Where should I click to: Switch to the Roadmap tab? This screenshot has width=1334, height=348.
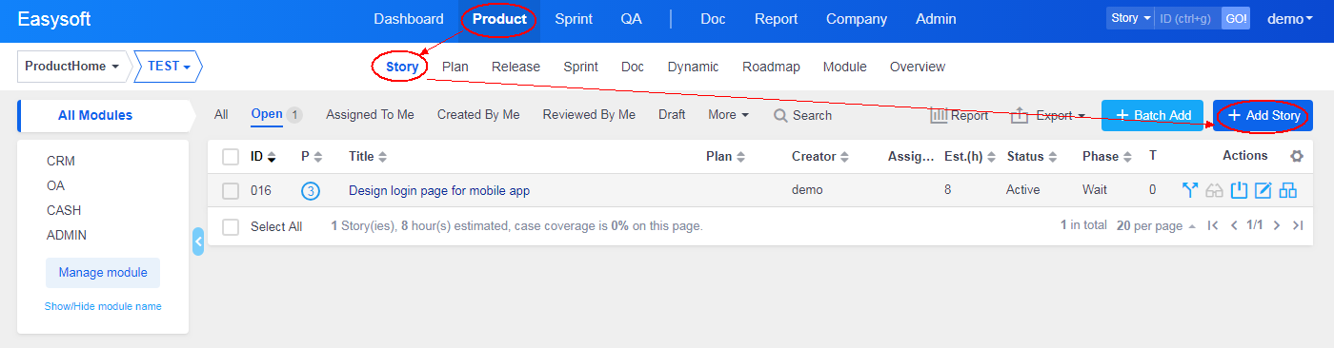coord(771,67)
